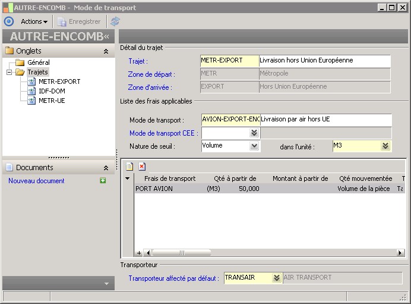Click the application icon in title bar
The height and width of the screenshot is (304, 411).
[8, 8]
